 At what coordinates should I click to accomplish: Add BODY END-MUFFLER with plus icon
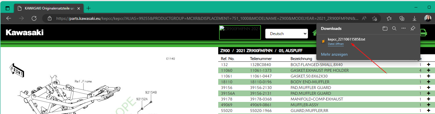428,82
